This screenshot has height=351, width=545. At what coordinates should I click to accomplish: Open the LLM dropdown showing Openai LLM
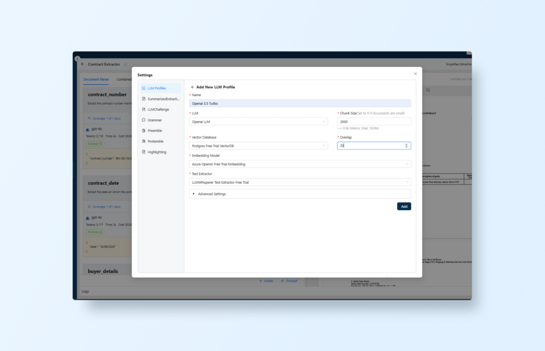point(258,122)
